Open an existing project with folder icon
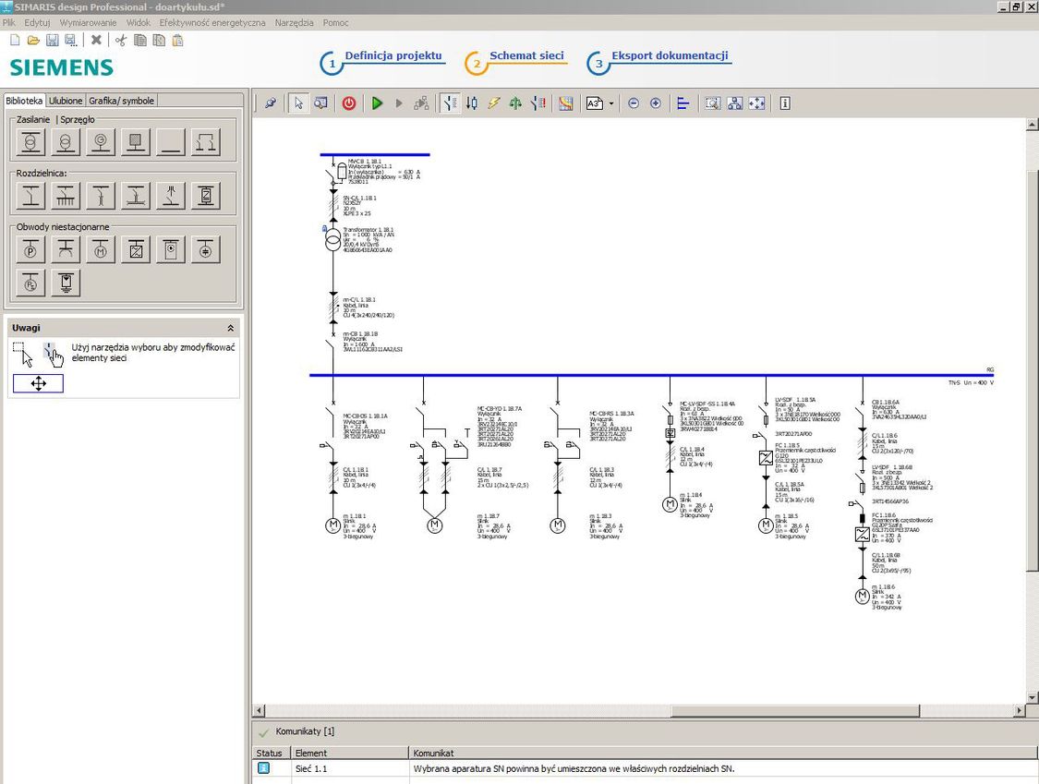Viewport: 1039px width, 784px height. pos(33,41)
